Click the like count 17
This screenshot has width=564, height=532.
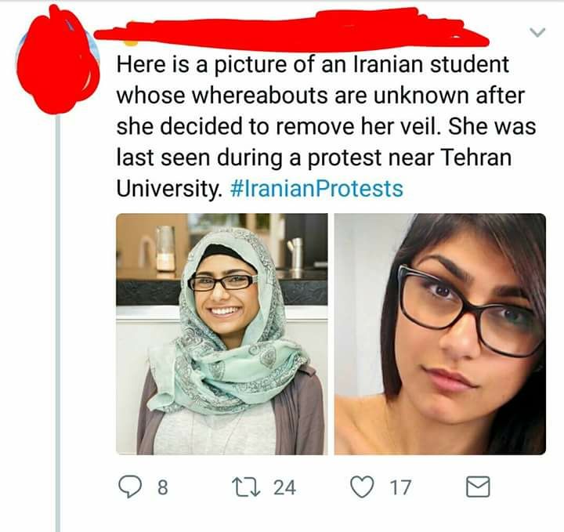pos(400,487)
